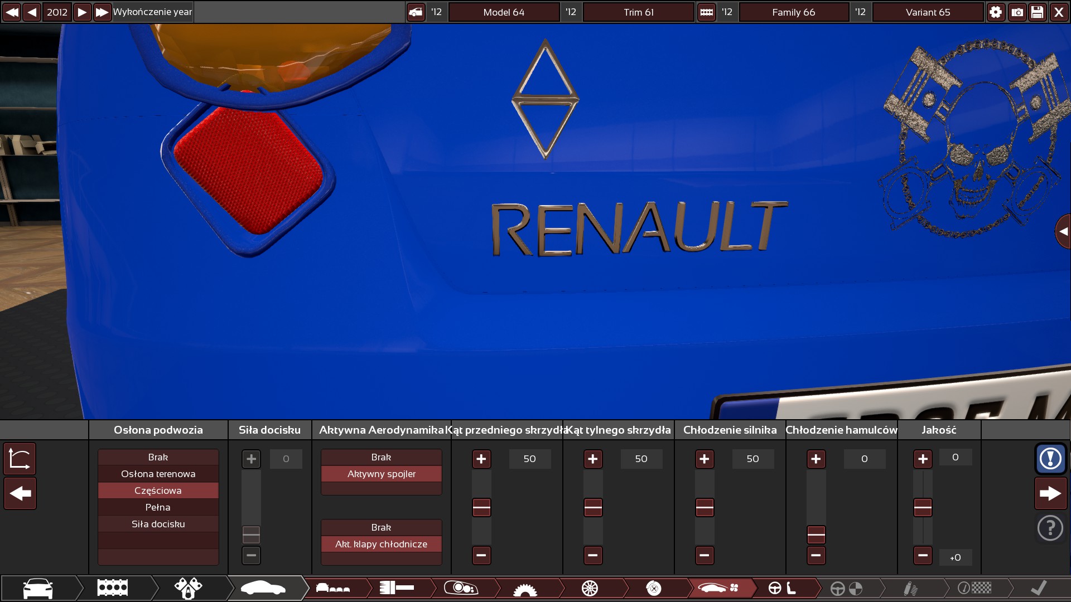
Task: Open the Trim 61 selector
Action: click(x=639, y=12)
